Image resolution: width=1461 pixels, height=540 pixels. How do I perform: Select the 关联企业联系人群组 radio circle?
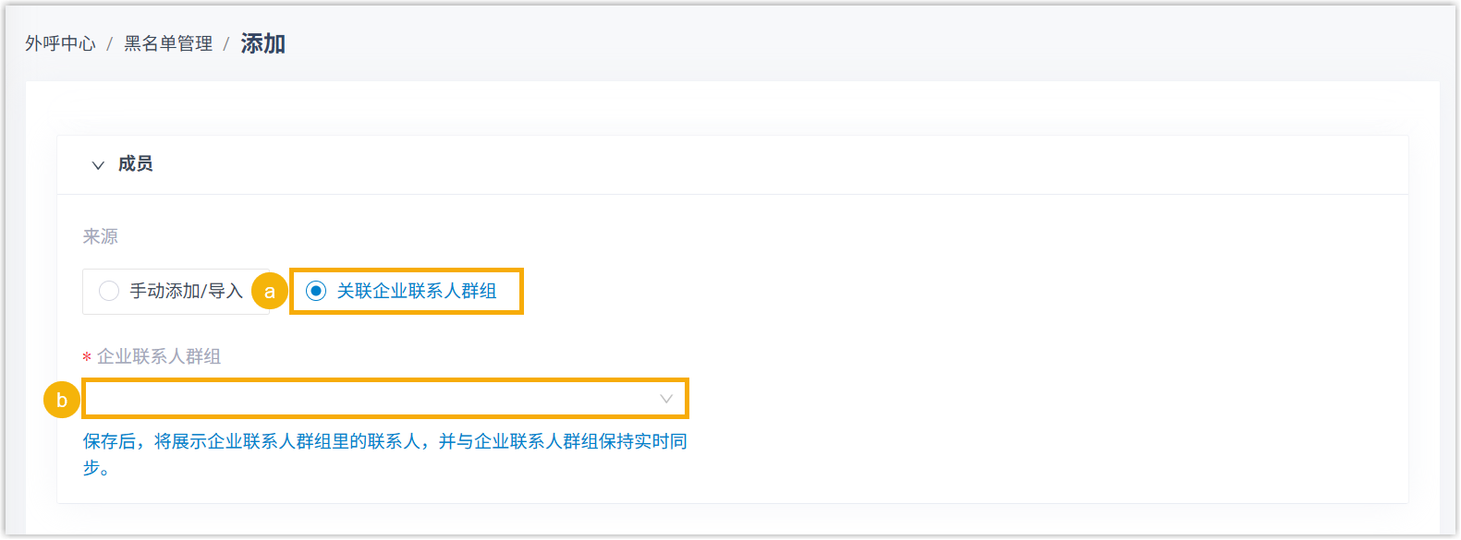tap(316, 291)
